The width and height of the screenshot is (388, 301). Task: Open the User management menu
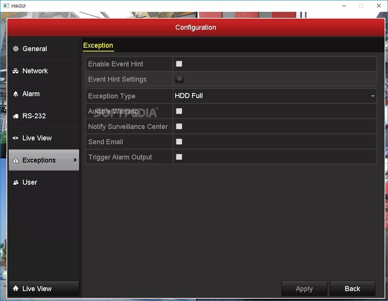coord(44,182)
